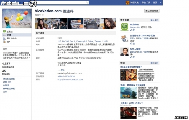Open first photo strip thumbnail of woman in white
The image size is (189, 120).
point(43,23)
